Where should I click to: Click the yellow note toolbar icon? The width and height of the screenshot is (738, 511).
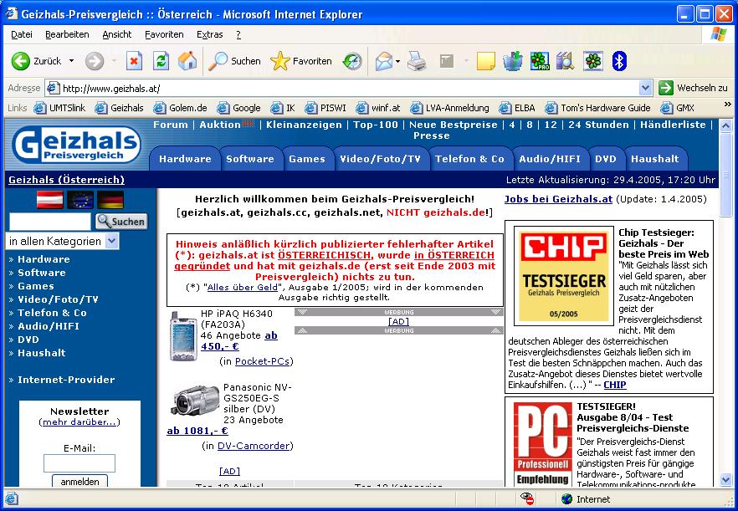(x=485, y=61)
